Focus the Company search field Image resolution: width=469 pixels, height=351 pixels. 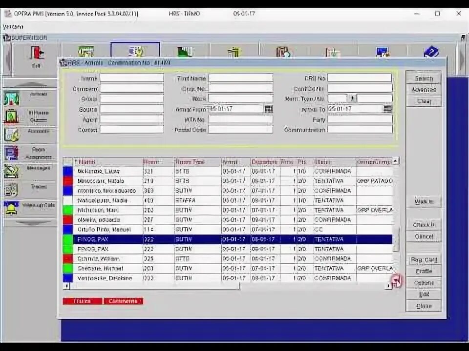(131, 88)
